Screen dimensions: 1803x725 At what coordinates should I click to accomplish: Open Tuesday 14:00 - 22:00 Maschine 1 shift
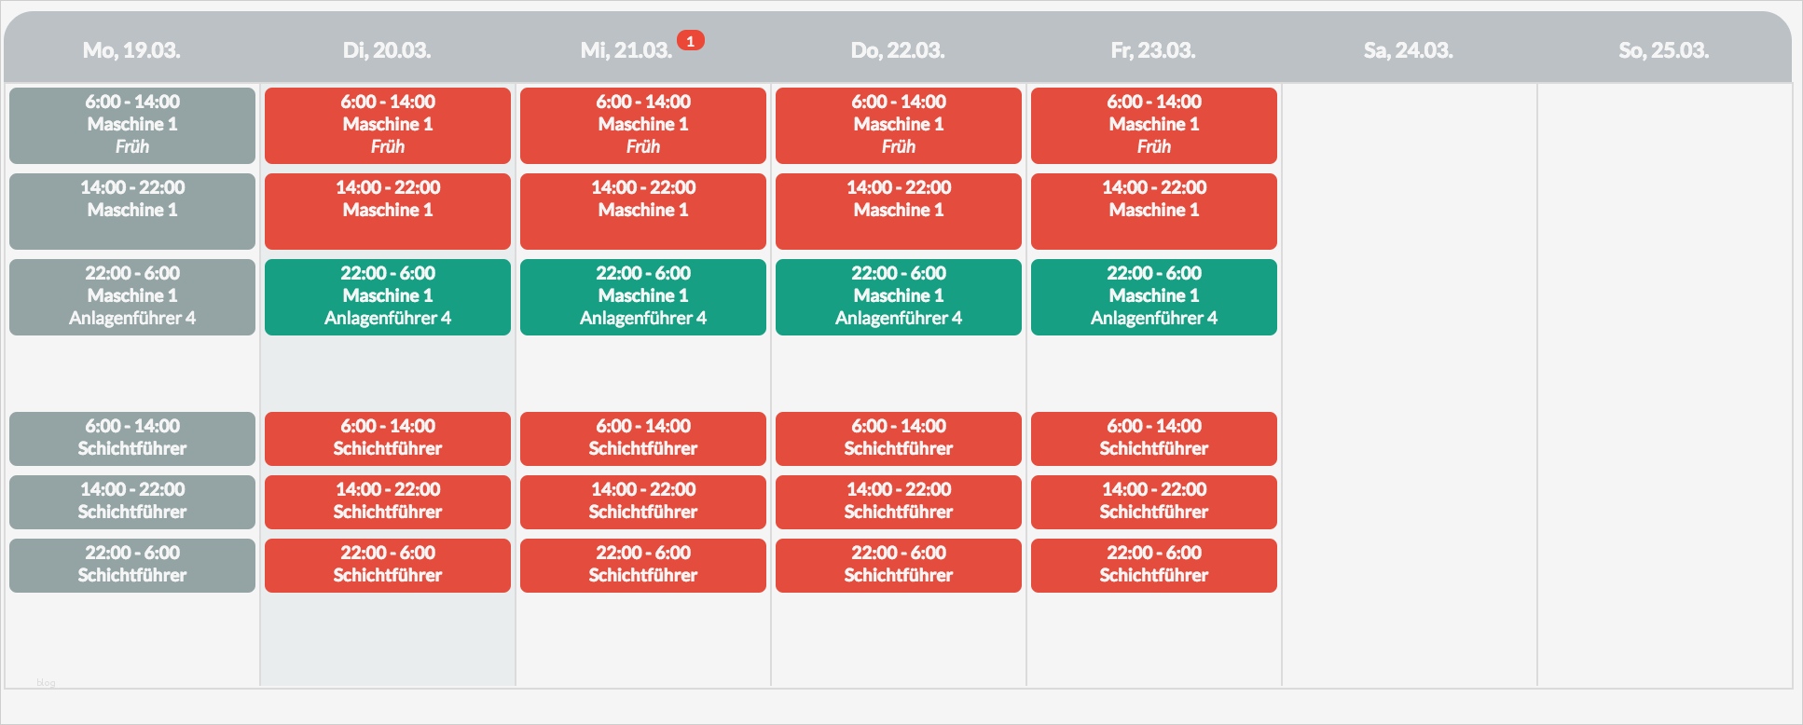coord(388,212)
